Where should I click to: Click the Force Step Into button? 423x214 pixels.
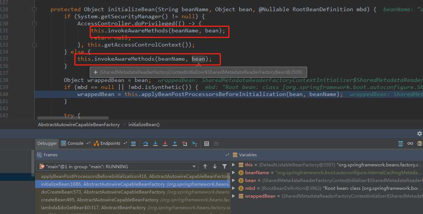[165, 144]
